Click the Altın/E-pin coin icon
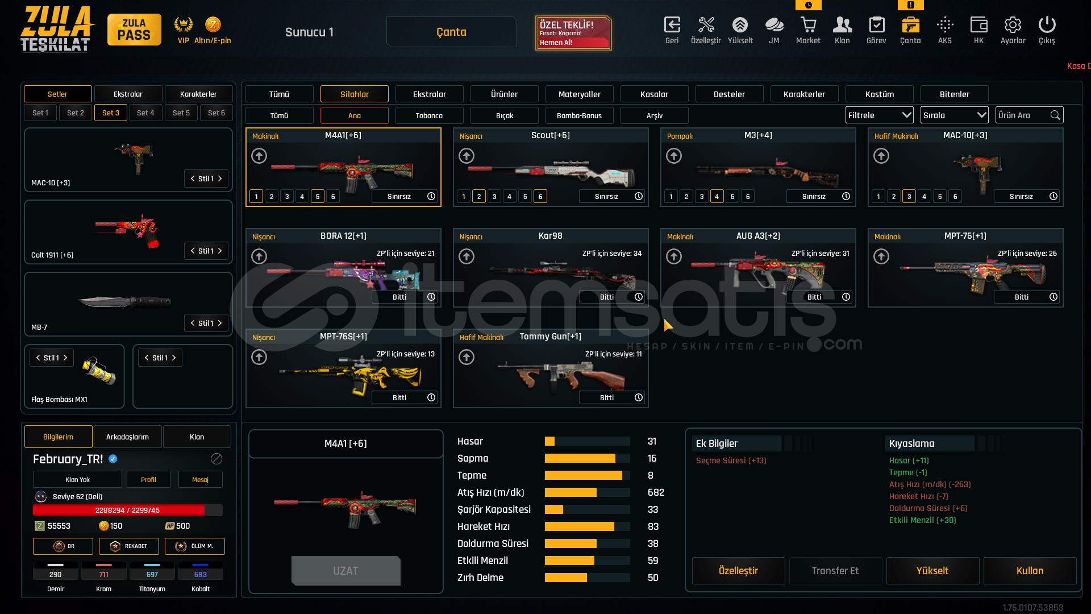The width and height of the screenshot is (1091, 614). click(213, 24)
